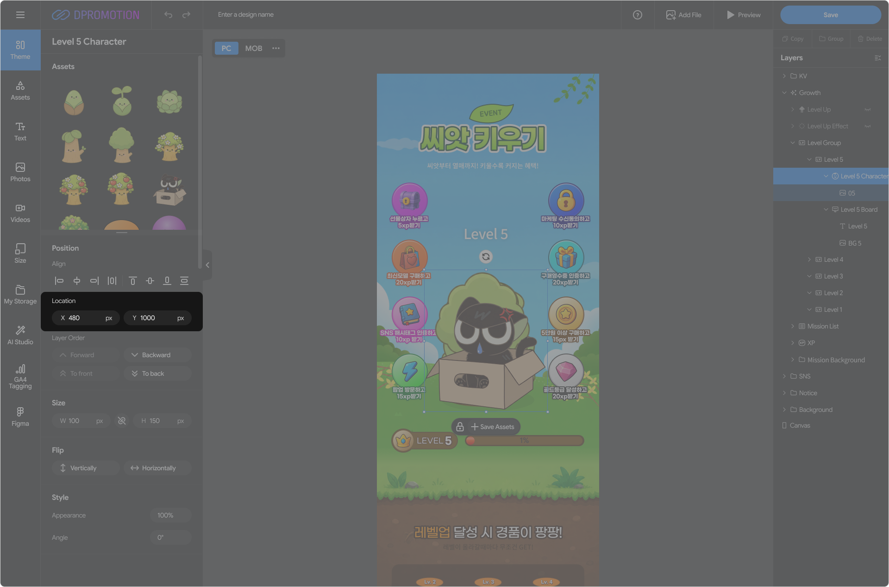Viewport: 889px width, 587px height.
Task: Align selection vertical middle
Action: [x=150, y=281]
